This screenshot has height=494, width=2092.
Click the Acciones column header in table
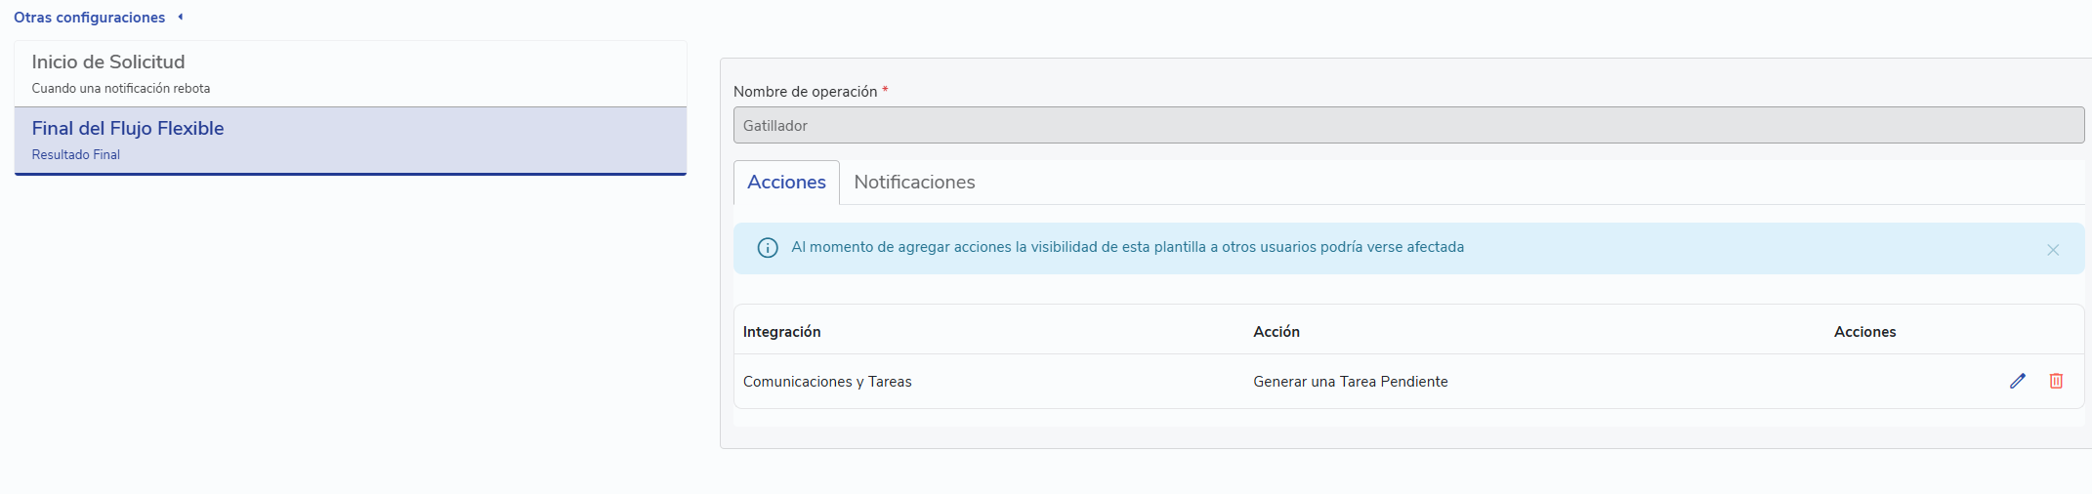(1863, 332)
